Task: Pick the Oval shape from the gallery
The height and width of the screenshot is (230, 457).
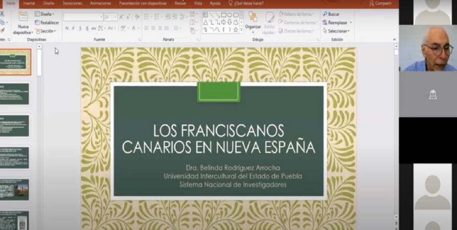Action: coord(230,15)
